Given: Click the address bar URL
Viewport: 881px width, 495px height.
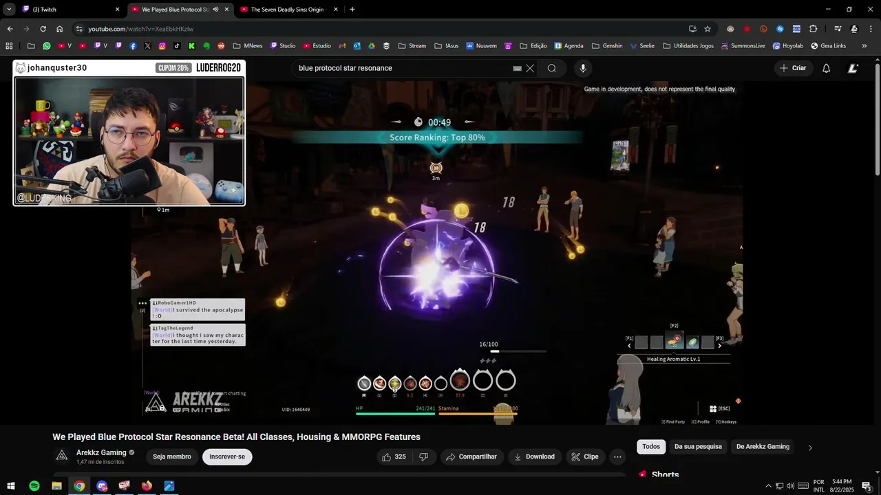Looking at the screenshot, I should pyautogui.click(x=141, y=29).
